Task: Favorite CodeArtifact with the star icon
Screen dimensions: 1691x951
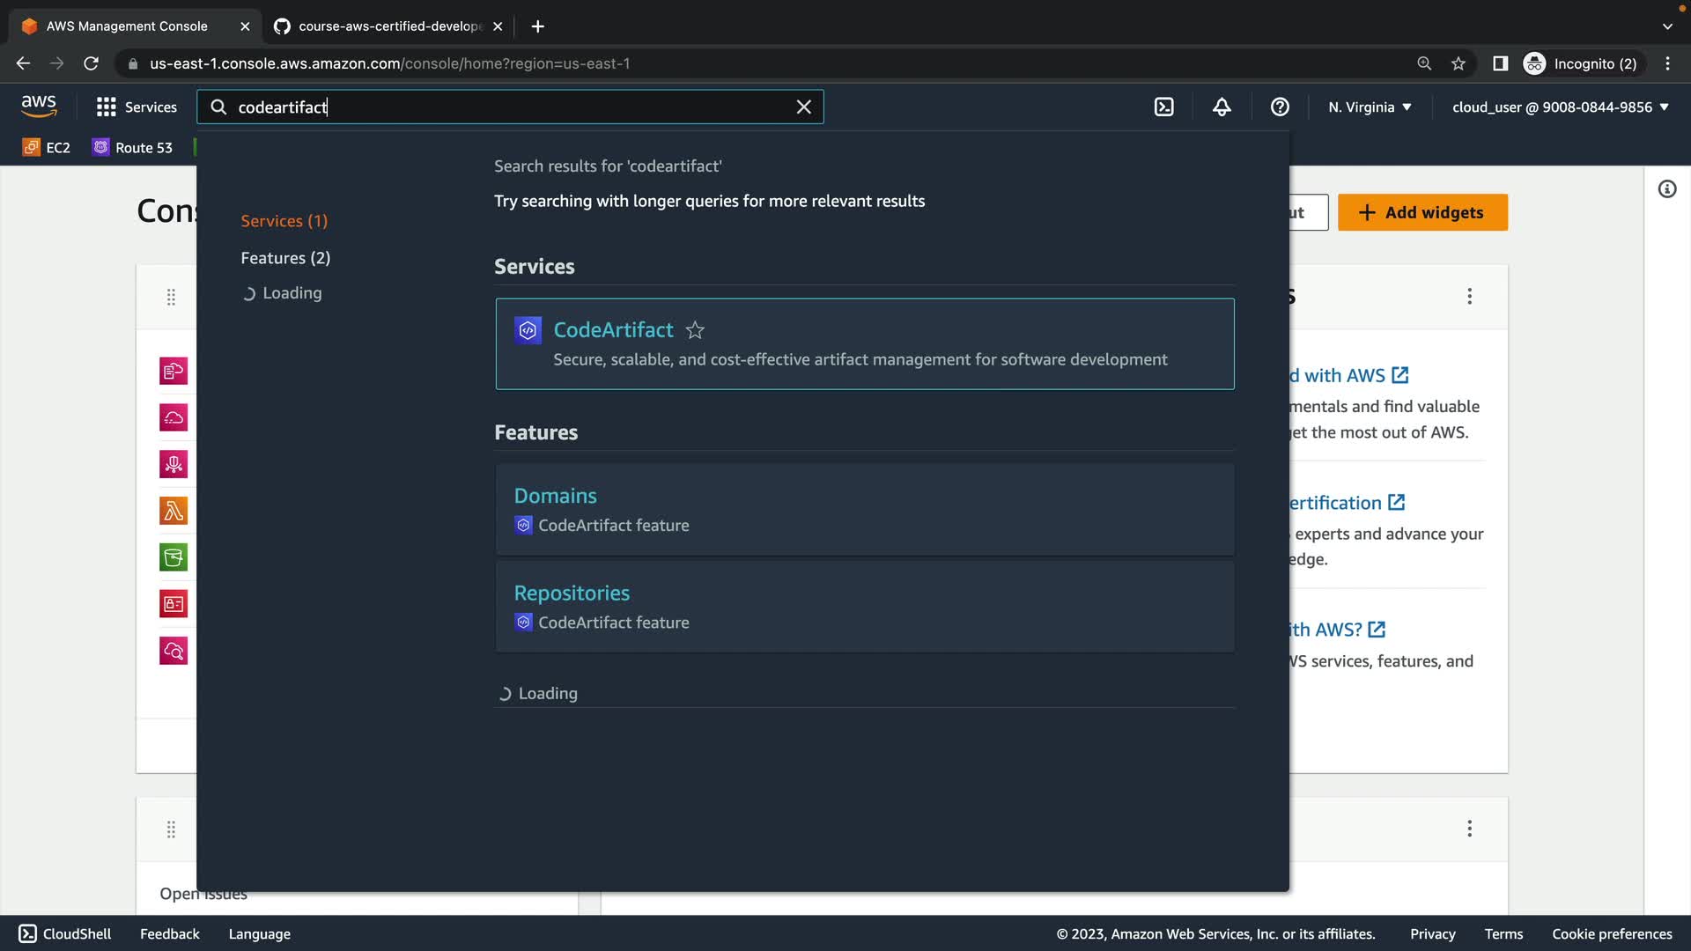Action: point(695,330)
